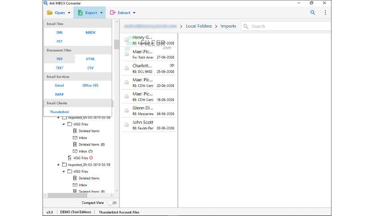The width and height of the screenshot is (374, 216).
Task: Click the breadcrumb chevron before Local Folders
Action: [181, 26]
